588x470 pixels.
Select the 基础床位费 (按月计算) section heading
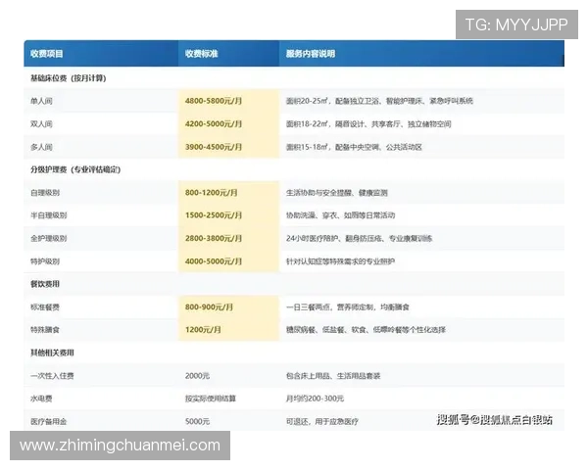pyautogui.click(x=69, y=78)
